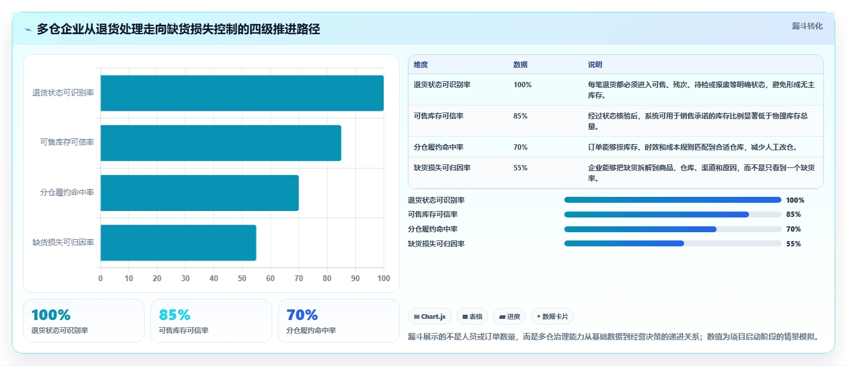
Task: Click the 可售库存可信率 label on the chart axis
Action: point(67,143)
